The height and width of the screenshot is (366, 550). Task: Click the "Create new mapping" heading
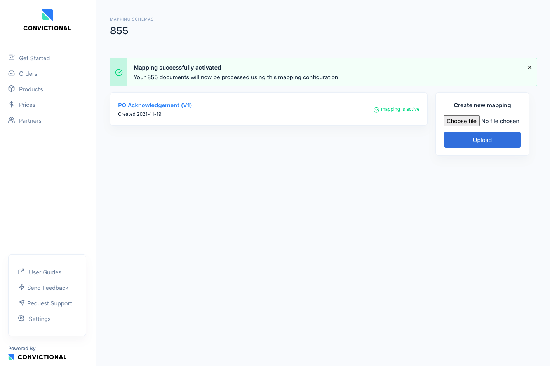[x=482, y=105]
